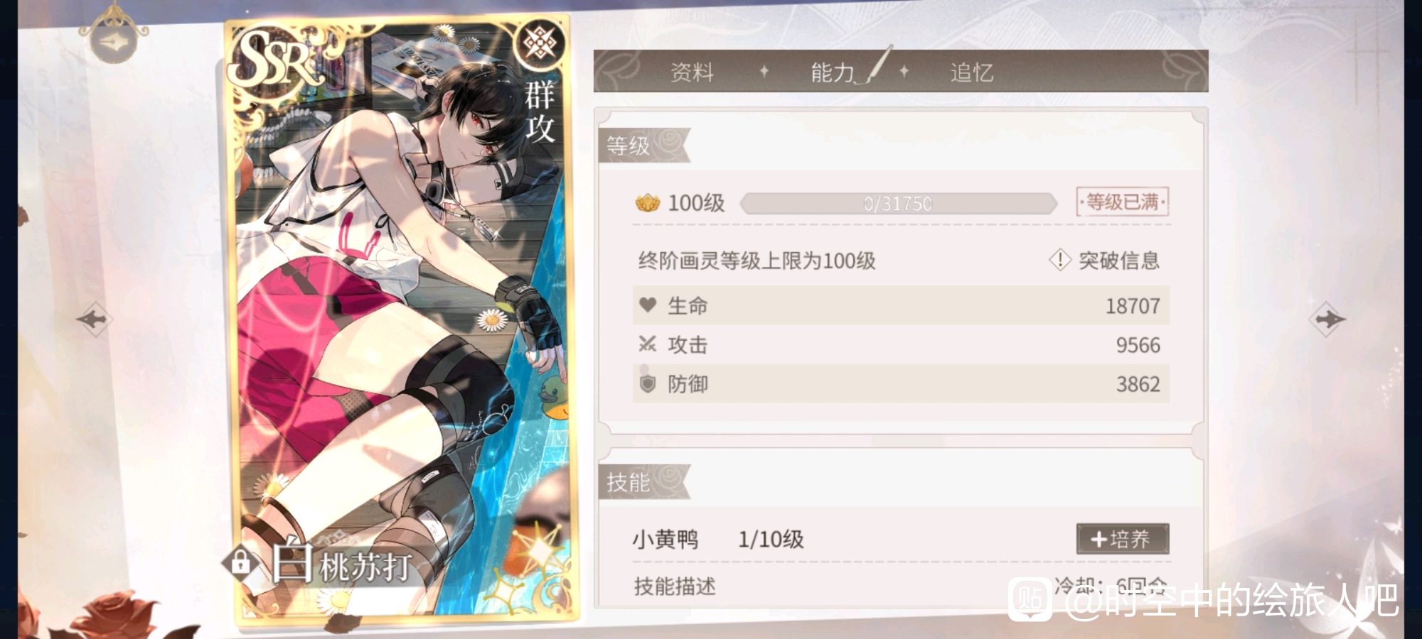Go to next card with right arrow
This screenshot has height=639, width=1422.
pyautogui.click(x=1327, y=319)
